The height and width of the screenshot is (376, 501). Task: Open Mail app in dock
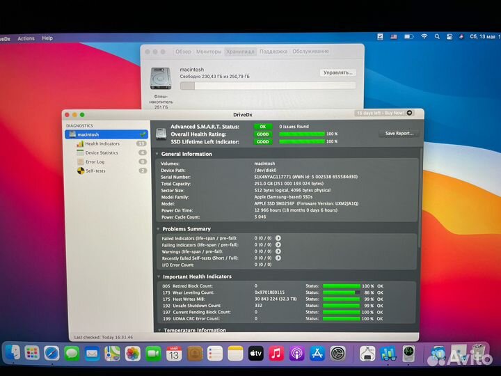(x=92, y=354)
